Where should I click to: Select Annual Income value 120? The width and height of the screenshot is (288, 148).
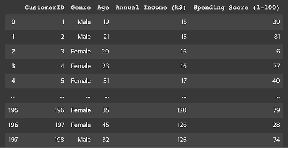pyautogui.click(x=182, y=110)
